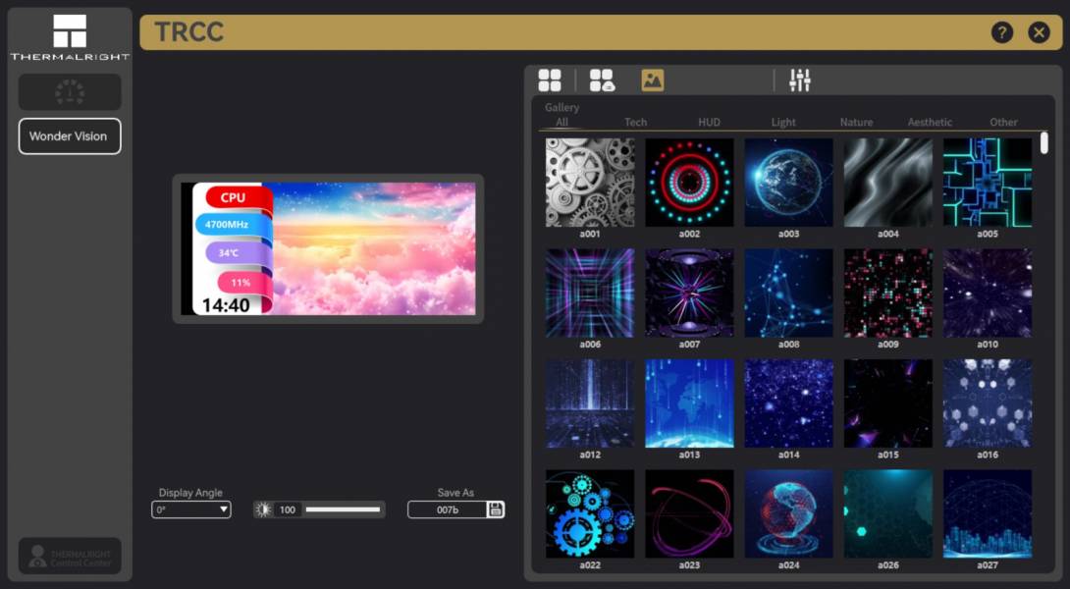Open the Display Angle dropdown

(191, 509)
